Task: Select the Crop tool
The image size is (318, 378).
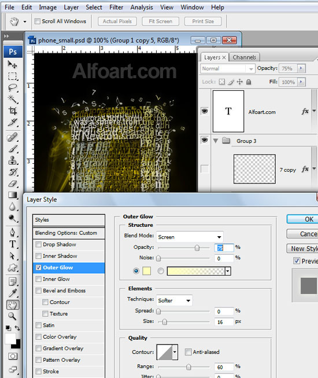Action: pos(12,111)
